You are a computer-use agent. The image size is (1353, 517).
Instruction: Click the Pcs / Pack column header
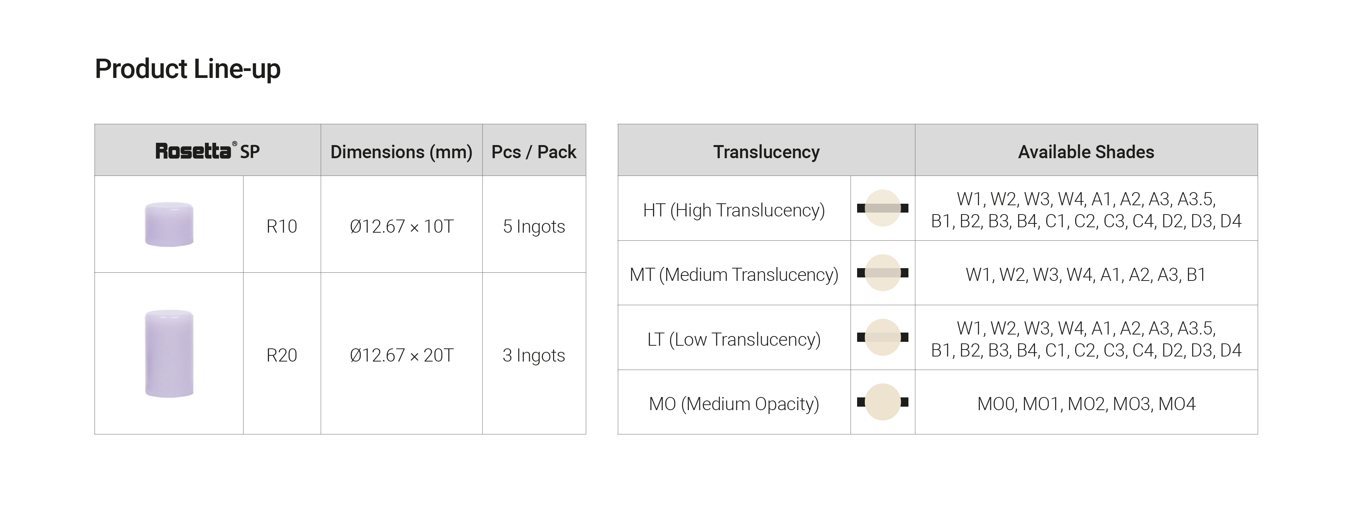534,152
